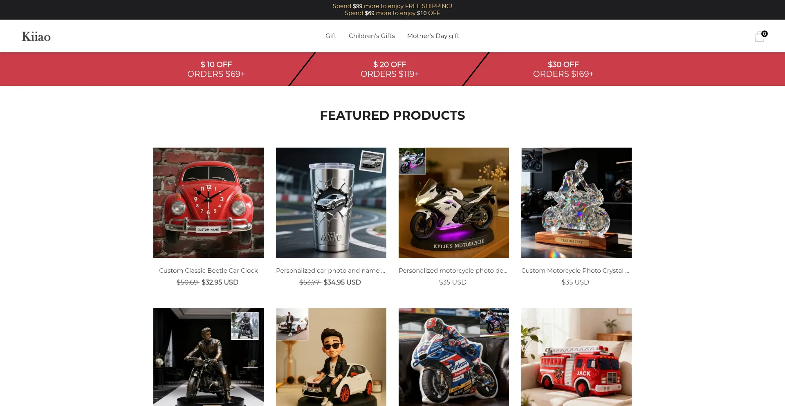Open the red Beetle car clock image
785x406 pixels.
point(209,203)
